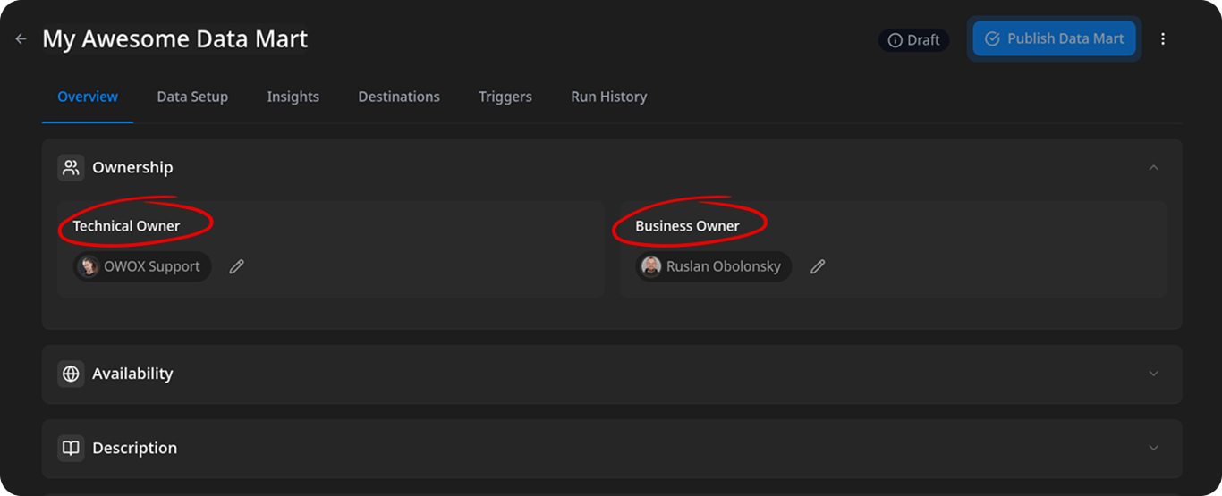Click the Draft status badge
The image size is (1222, 496).
(x=913, y=40)
